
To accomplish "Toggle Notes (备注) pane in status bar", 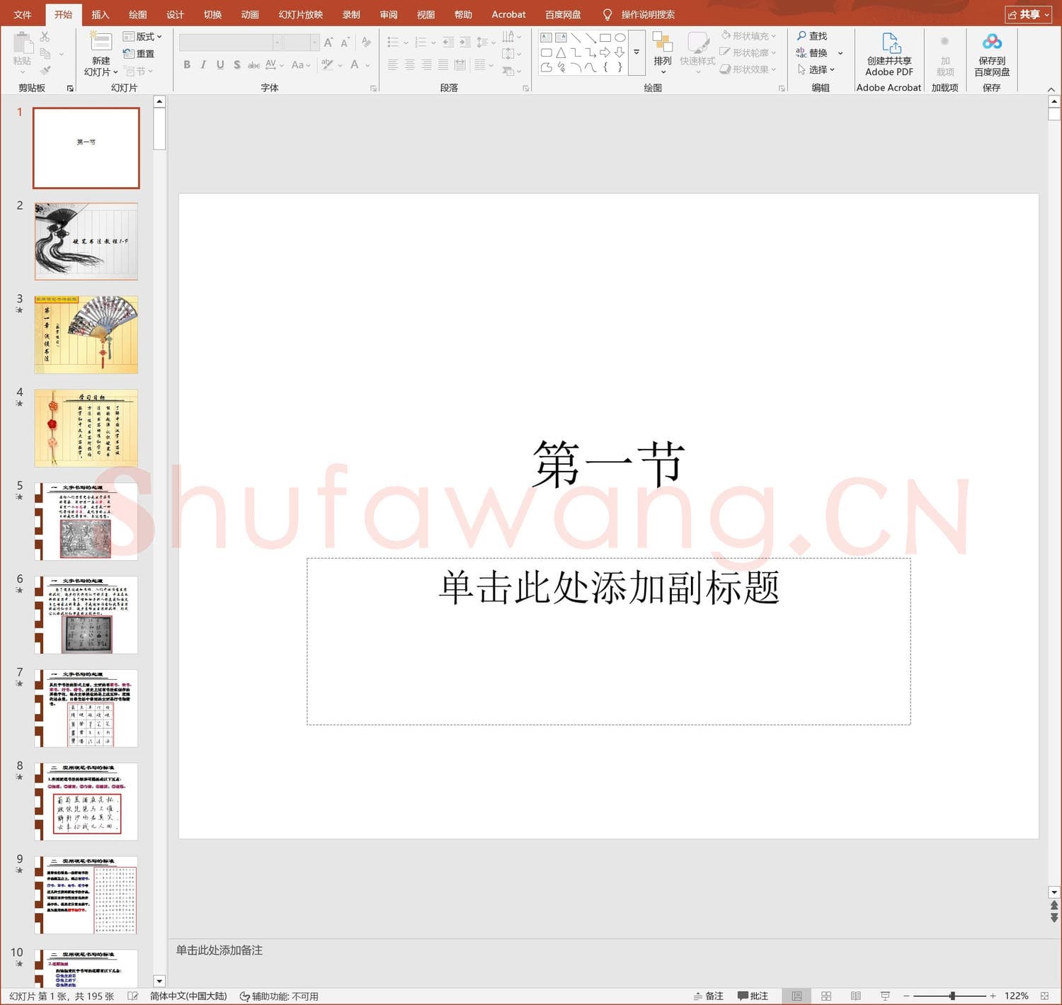I will [x=709, y=996].
